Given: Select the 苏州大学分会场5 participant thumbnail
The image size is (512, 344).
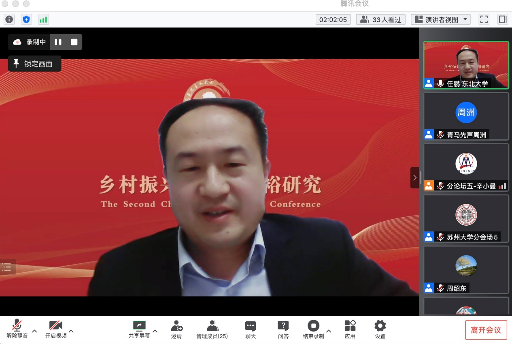Looking at the screenshot, I should point(466,218).
